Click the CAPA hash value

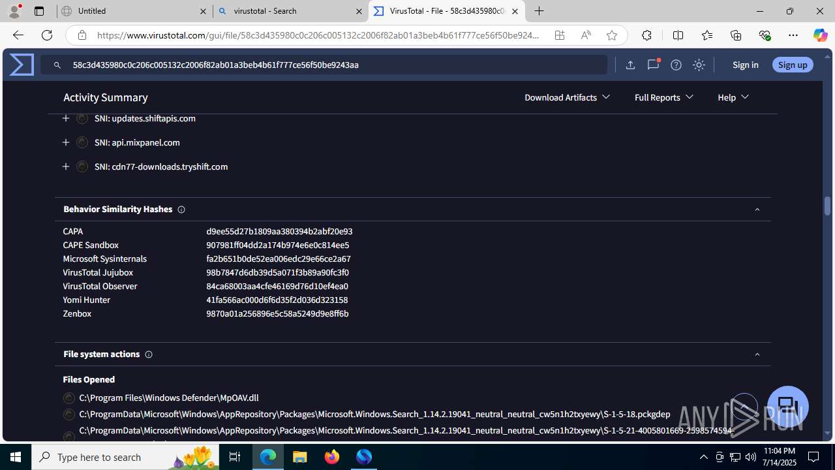[x=279, y=231]
